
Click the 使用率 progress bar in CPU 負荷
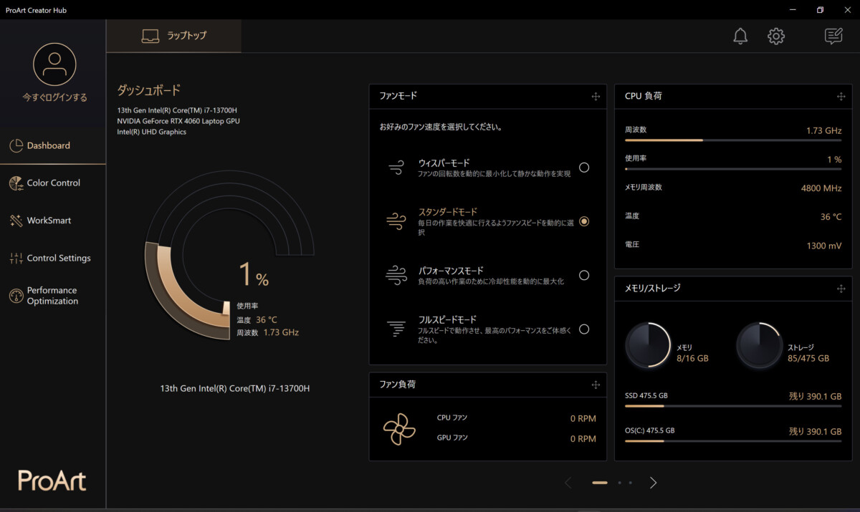point(733,169)
